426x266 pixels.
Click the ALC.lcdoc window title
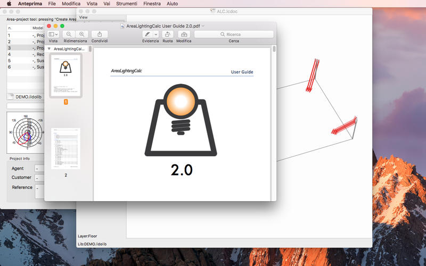point(227,11)
